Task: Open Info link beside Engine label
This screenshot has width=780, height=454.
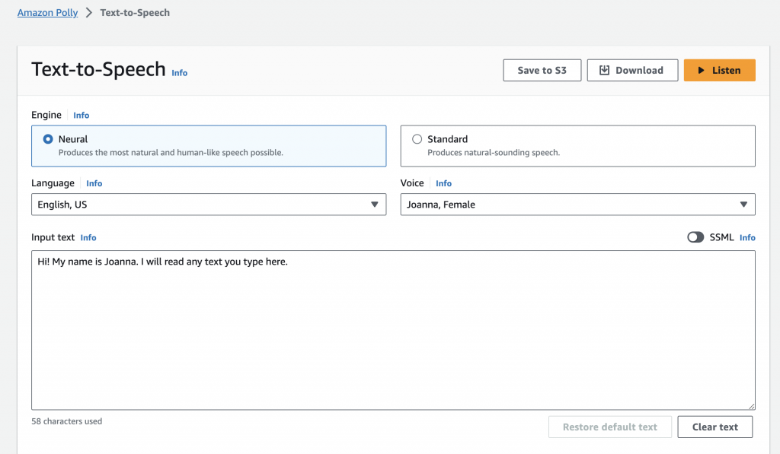Action: click(81, 116)
